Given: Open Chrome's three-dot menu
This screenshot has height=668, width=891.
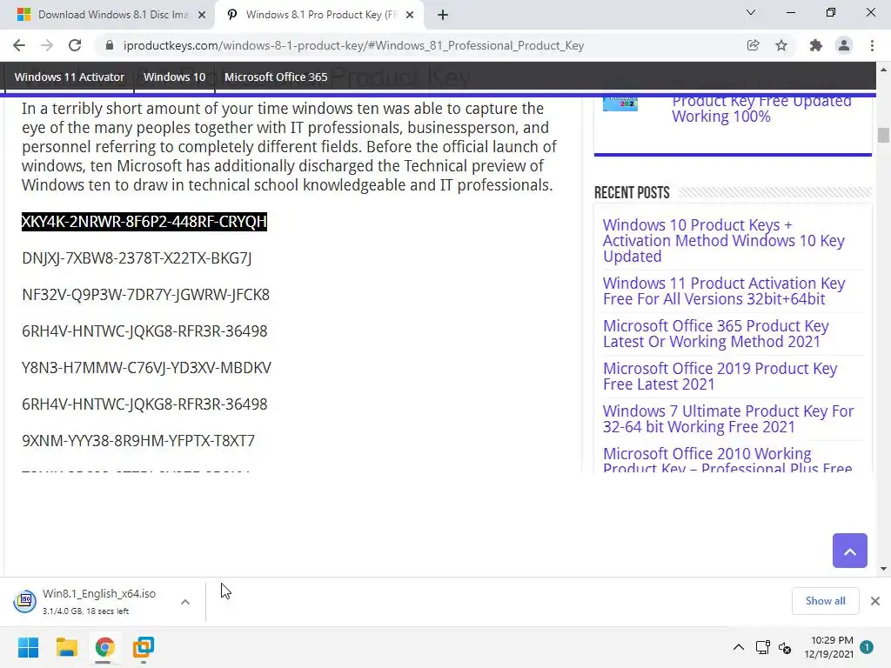Looking at the screenshot, I should [872, 45].
